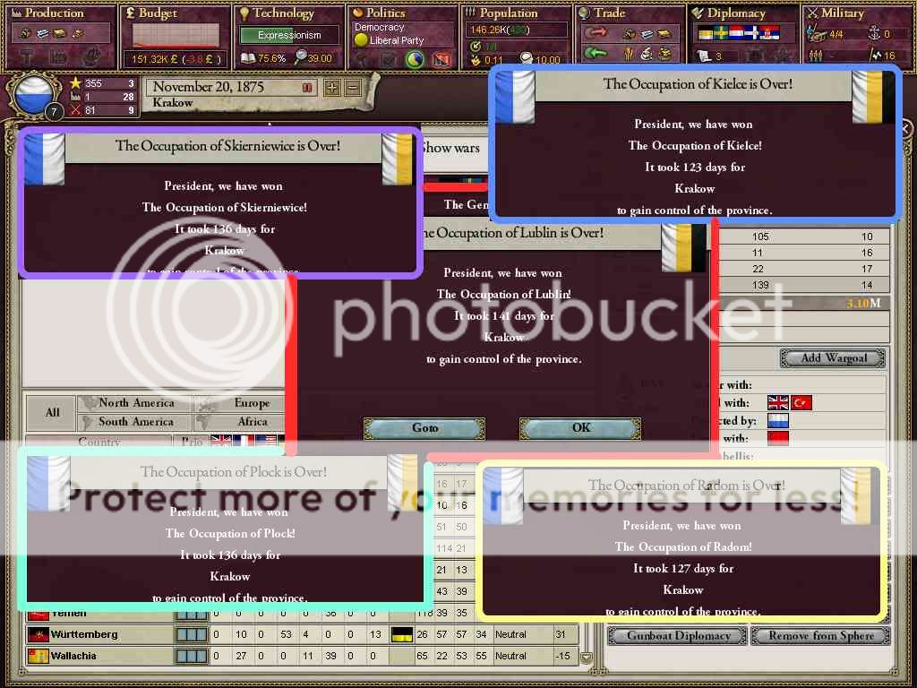
Task: Click the United Kingdom flag icon
Action: (x=777, y=403)
